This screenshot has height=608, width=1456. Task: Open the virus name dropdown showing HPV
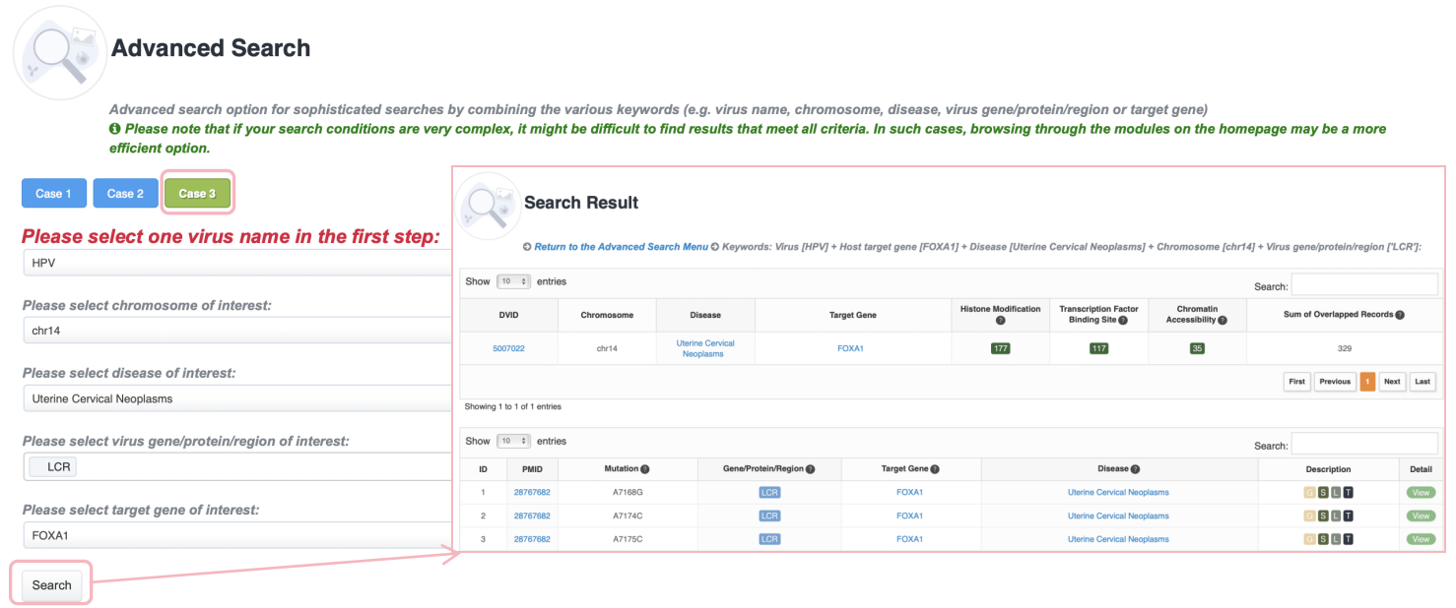point(236,264)
